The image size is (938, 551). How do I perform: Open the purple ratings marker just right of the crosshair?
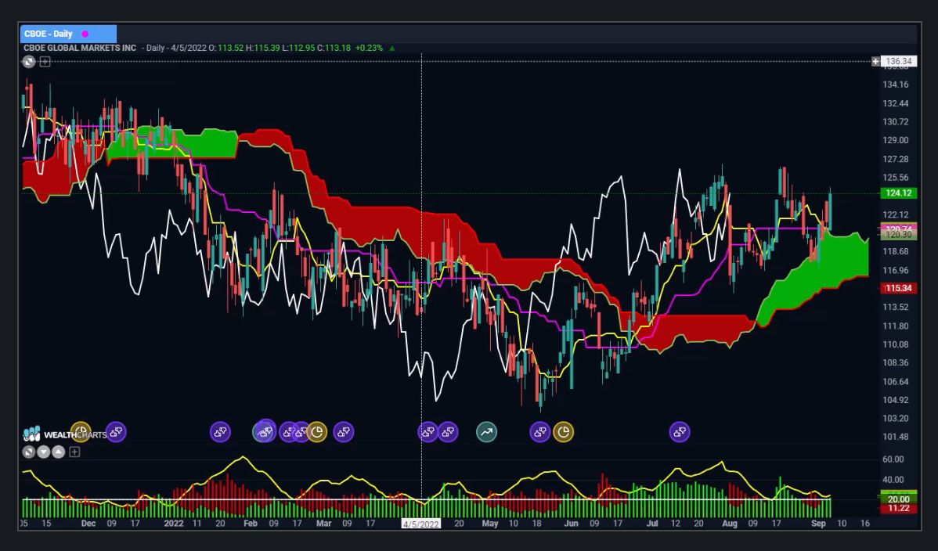click(448, 431)
